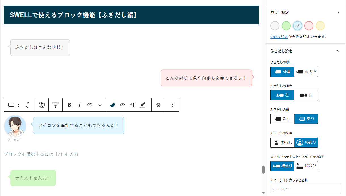Click the speech balloon block type icon

tap(11, 105)
